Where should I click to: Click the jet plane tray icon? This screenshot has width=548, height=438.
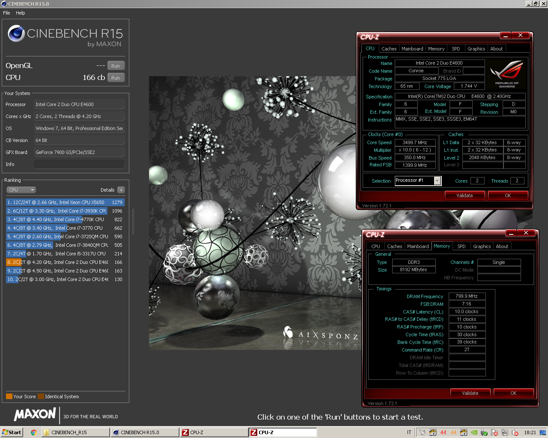click(422, 432)
